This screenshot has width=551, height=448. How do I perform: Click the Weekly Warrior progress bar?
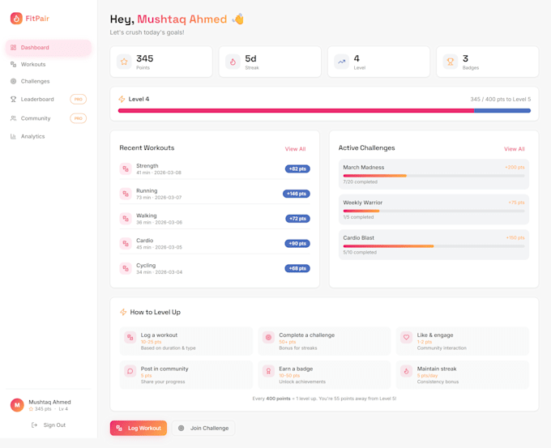tap(434, 211)
